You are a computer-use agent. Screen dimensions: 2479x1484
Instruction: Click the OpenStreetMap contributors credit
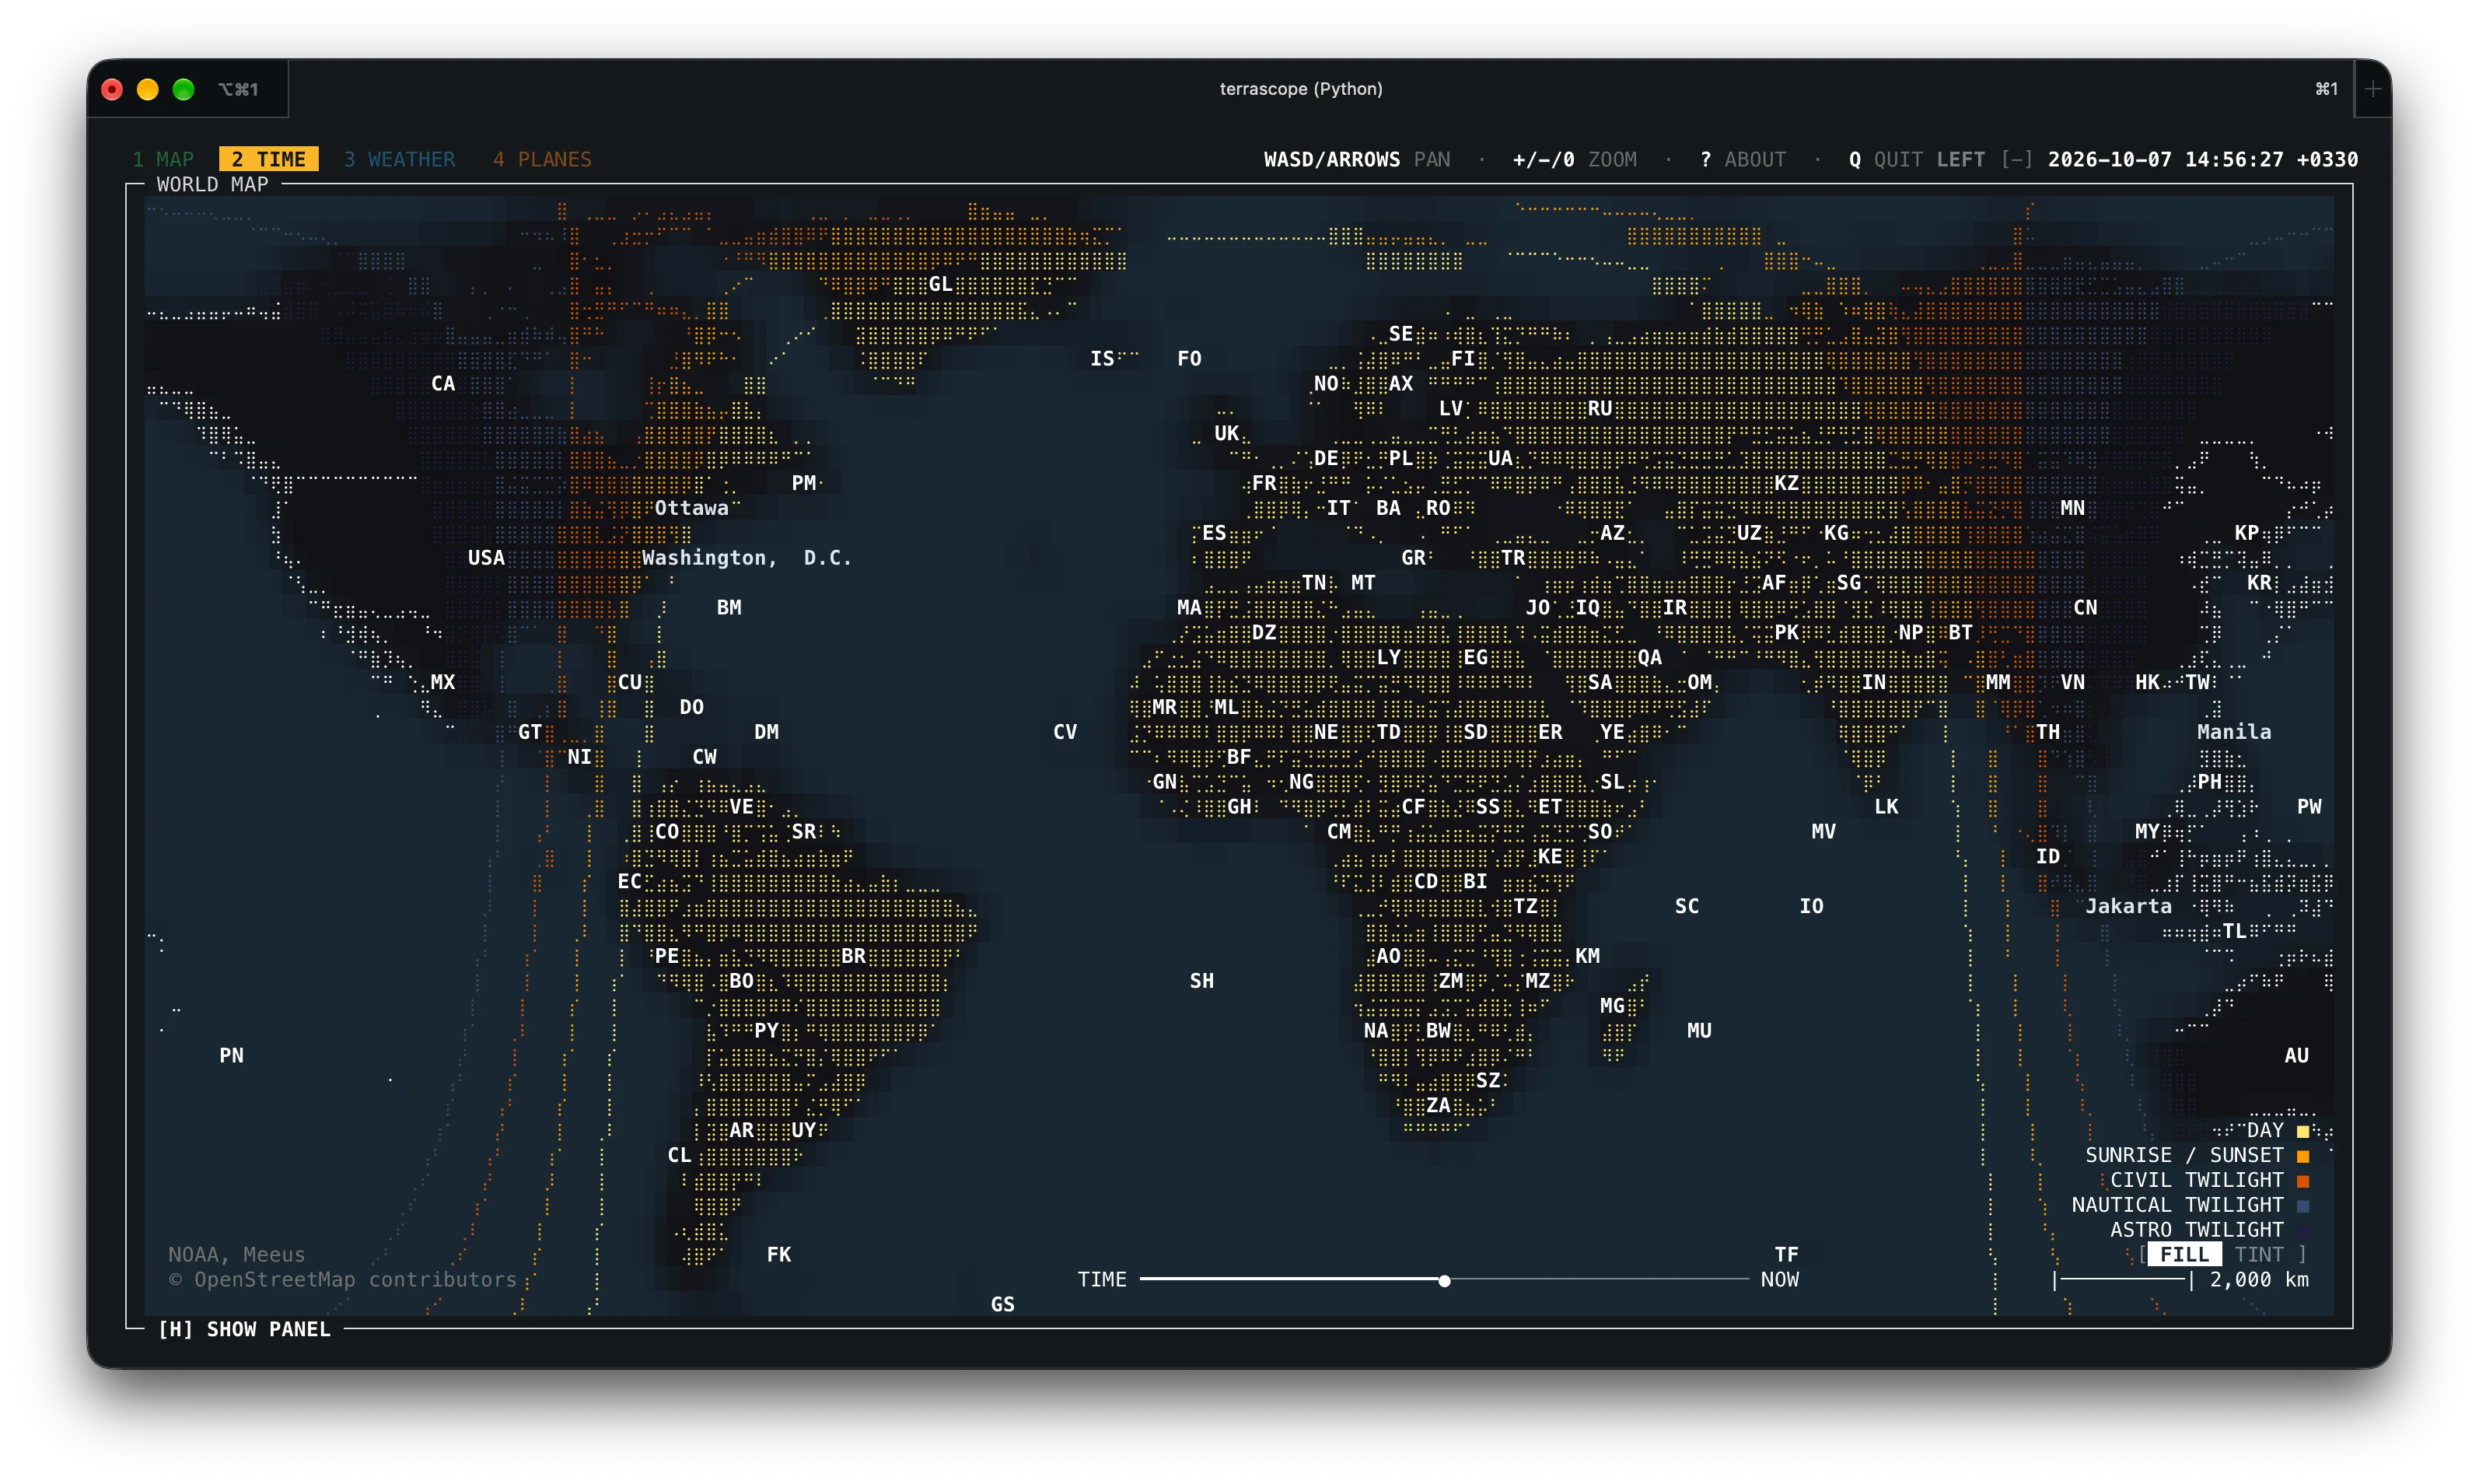pyautogui.click(x=343, y=1279)
